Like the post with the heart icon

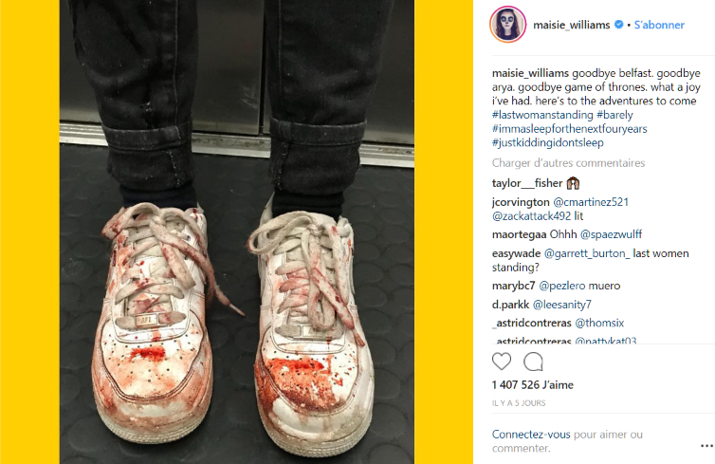pos(502,362)
